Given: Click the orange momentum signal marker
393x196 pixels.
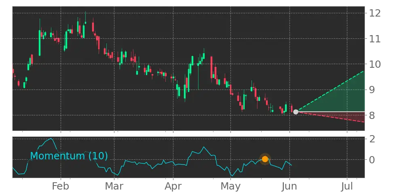Looking at the screenshot, I should click(x=265, y=159).
